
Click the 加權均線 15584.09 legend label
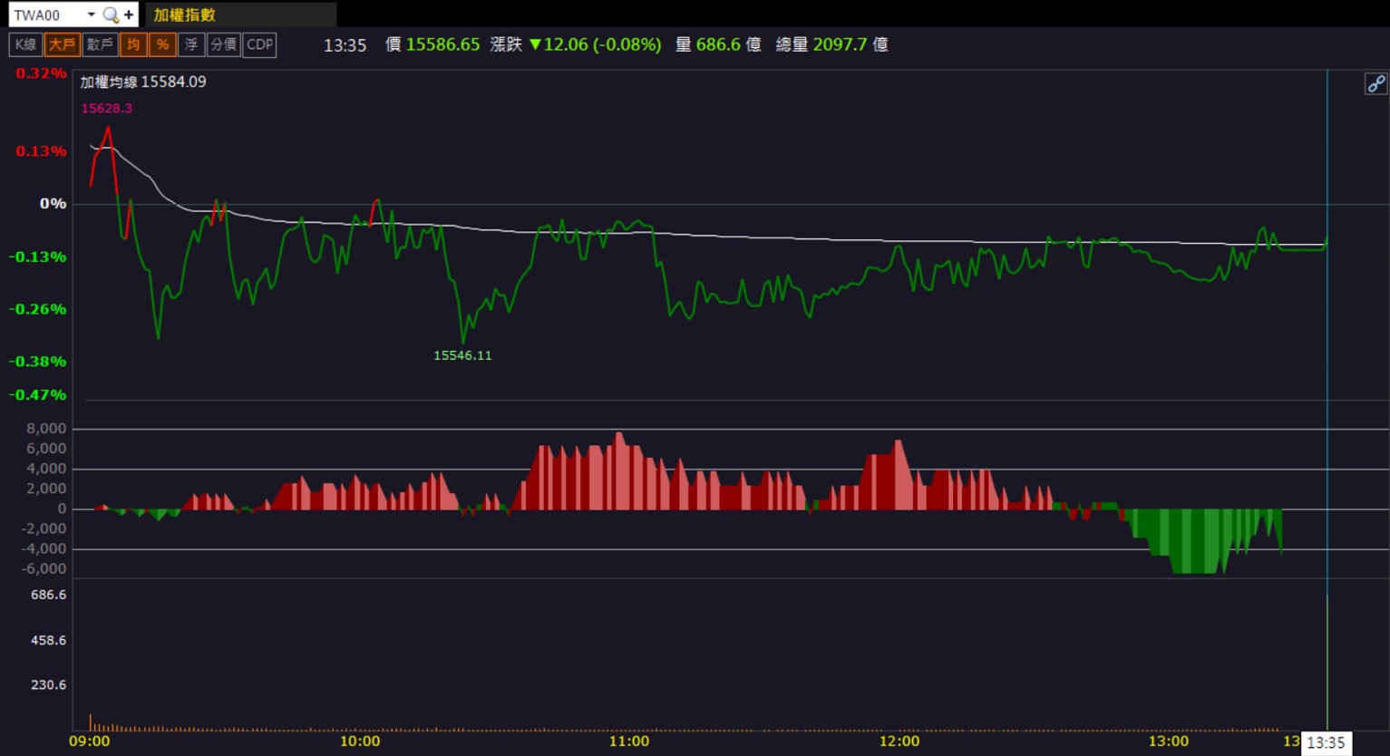143,82
